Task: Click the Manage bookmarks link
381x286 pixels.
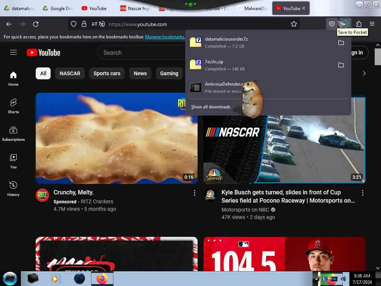Action: pyautogui.click(x=165, y=37)
